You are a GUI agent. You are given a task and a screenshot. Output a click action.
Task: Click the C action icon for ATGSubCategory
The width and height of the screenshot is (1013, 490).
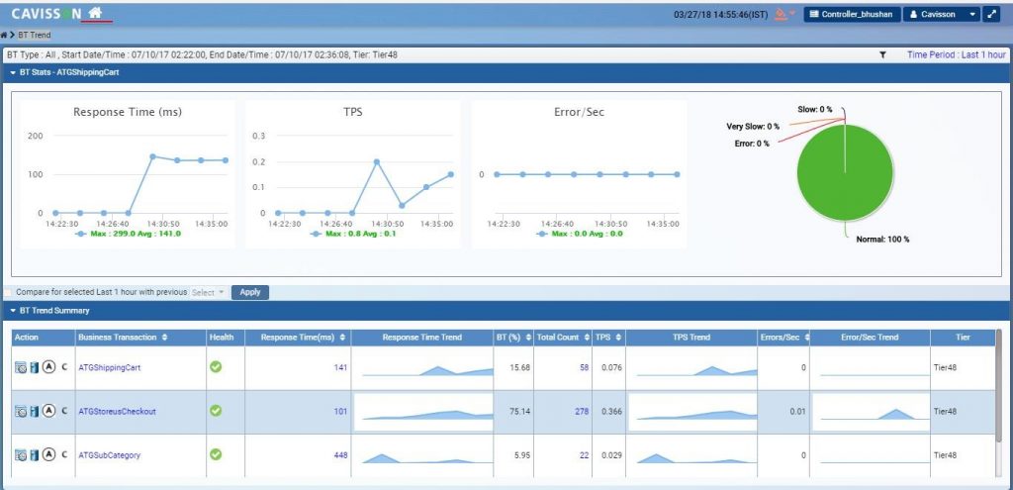[64, 455]
